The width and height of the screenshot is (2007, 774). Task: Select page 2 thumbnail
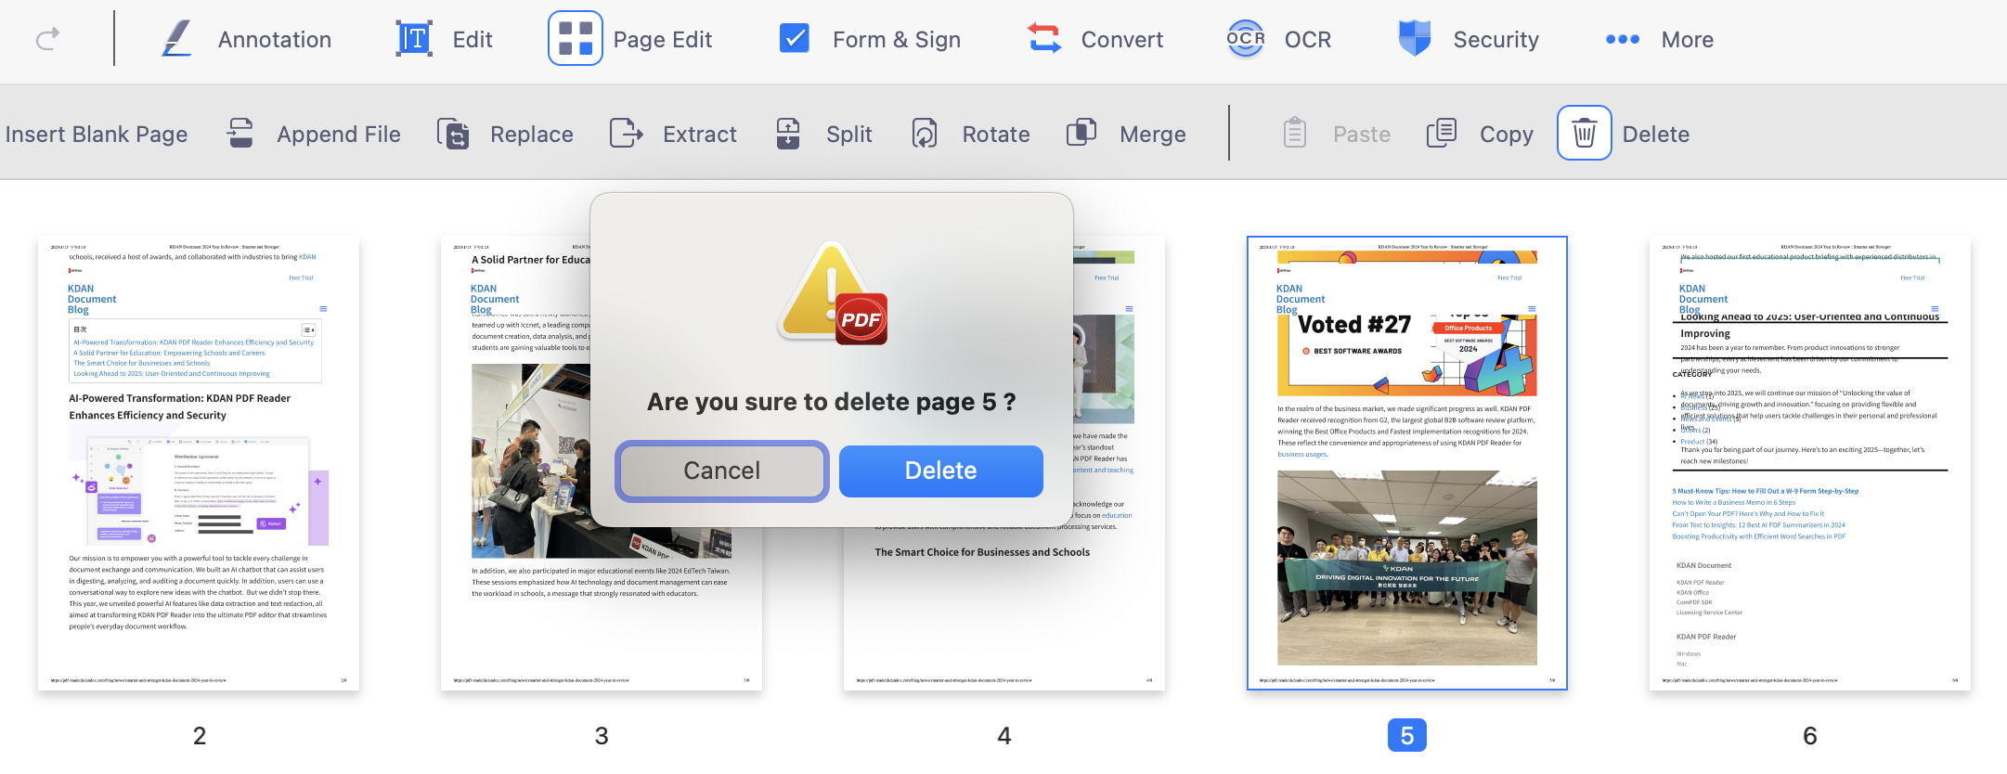(199, 463)
